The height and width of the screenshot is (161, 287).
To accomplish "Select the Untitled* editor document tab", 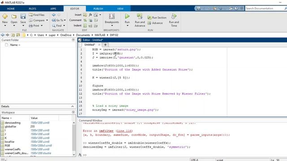I will coord(90,45).
